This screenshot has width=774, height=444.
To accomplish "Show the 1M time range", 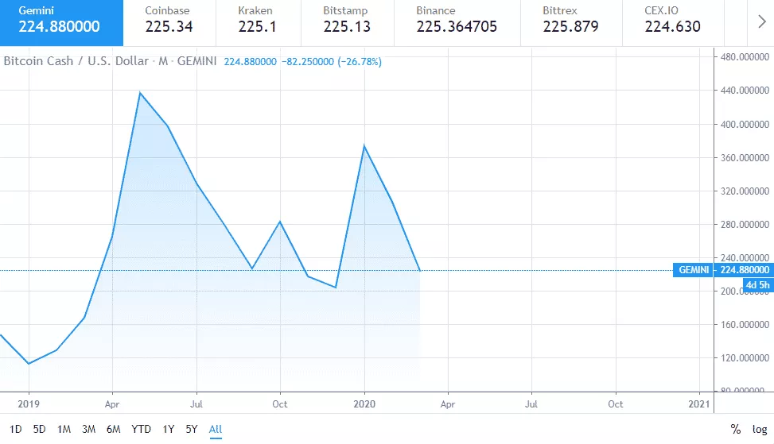I will (64, 430).
